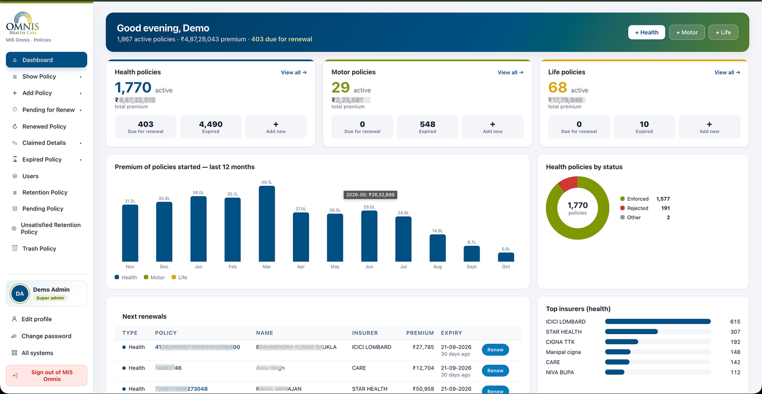Viewport: 762px width, 394px height.
Task: Expand the Show Policy submenu arrow
Action: (81, 77)
